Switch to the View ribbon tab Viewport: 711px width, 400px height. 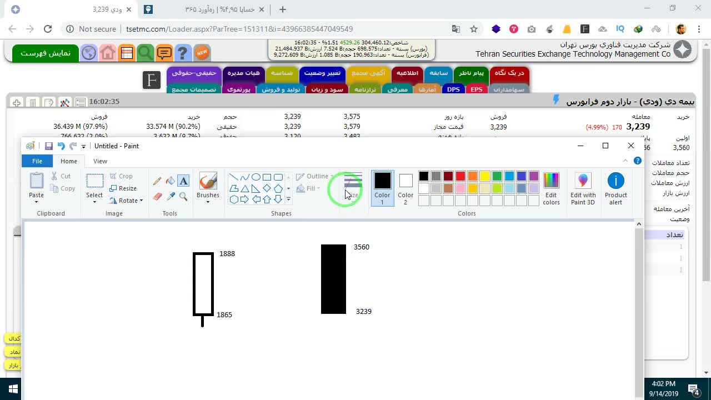pyautogui.click(x=101, y=161)
